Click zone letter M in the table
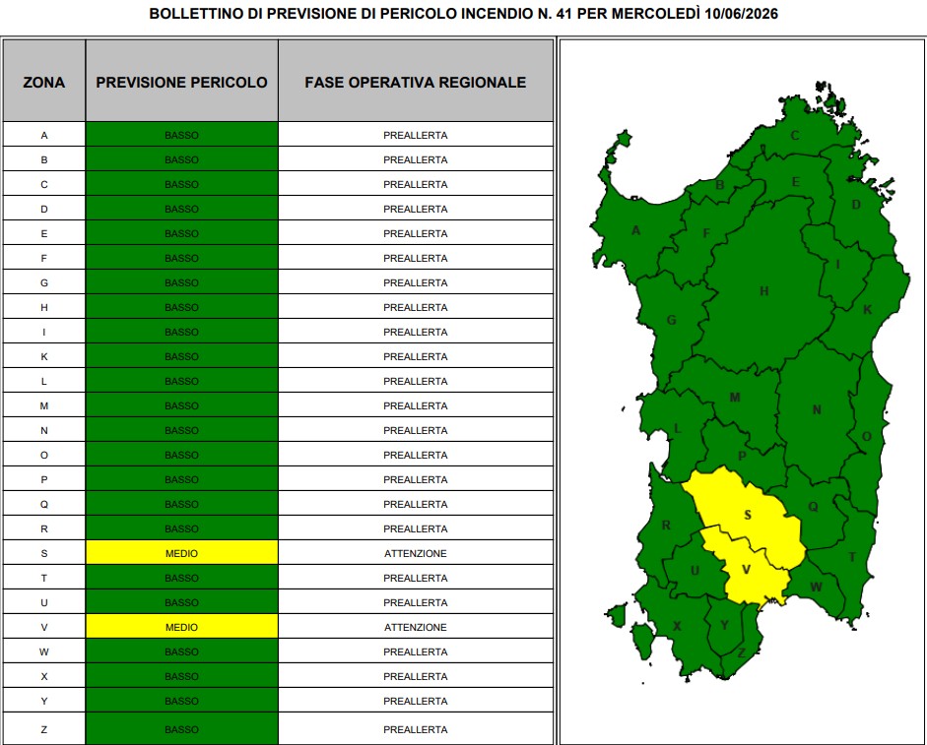 pos(44,405)
